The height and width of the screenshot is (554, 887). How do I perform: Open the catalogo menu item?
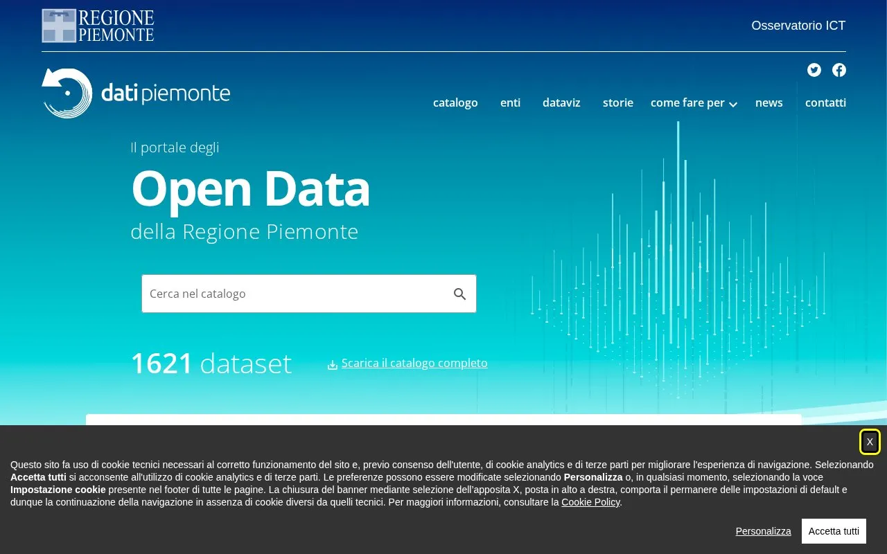click(x=455, y=102)
